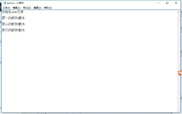Open the 文件(F) menu
The image size is (182, 114).
point(6,8)
